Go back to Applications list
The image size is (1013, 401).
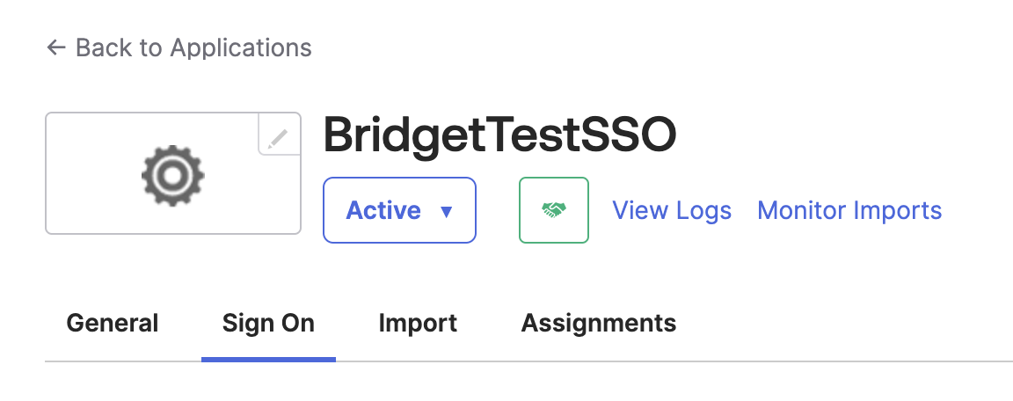coord(179,47)
